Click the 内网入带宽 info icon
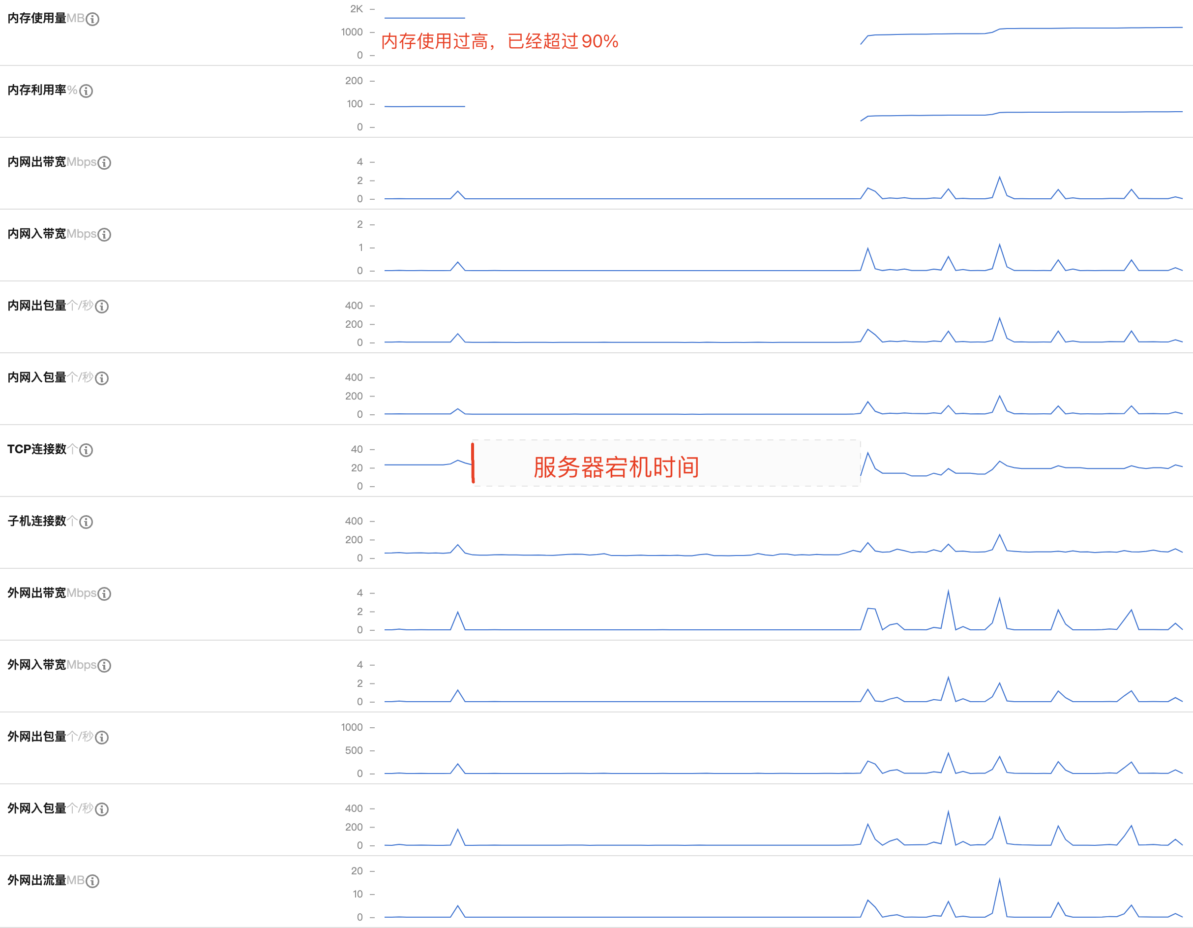The height and width of the screenshot is (928, 1193). tap(105, 234)
